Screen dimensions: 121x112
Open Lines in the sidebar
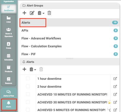9,20
